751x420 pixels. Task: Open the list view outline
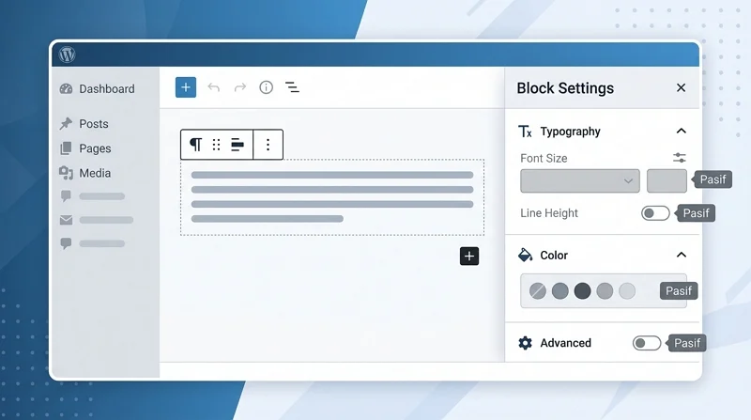click(x=292, y=87)
